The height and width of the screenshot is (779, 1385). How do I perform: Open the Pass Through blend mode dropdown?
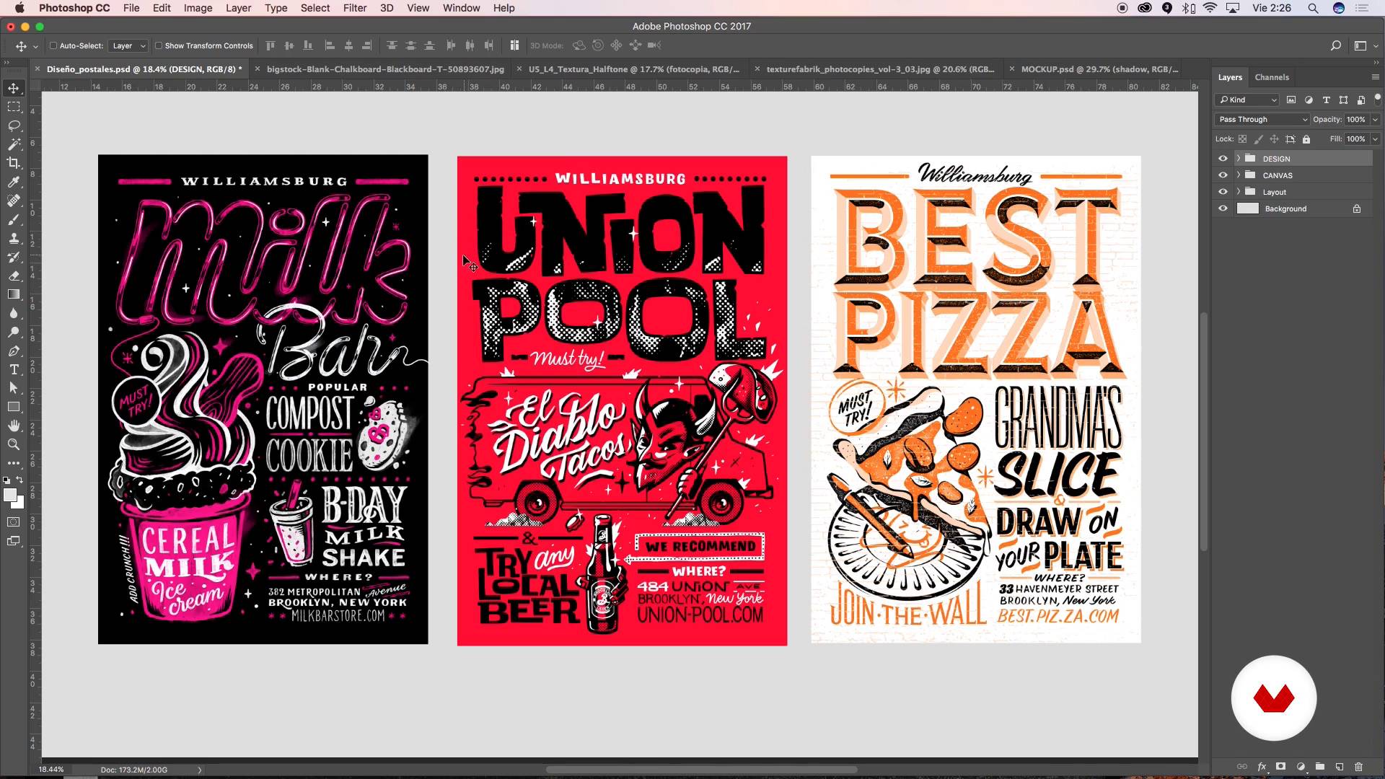tap(1262, 120)
